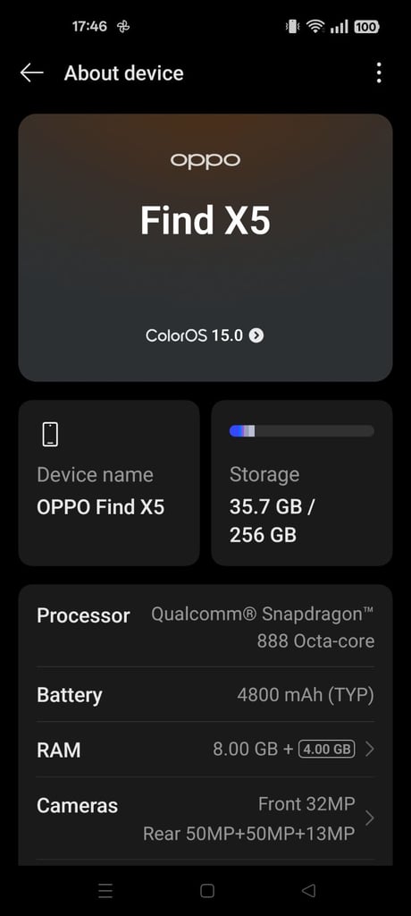This screenshot has height=916, width=411.
Task: Tap the pinwheel icon beside the clock
Action: 123,26
